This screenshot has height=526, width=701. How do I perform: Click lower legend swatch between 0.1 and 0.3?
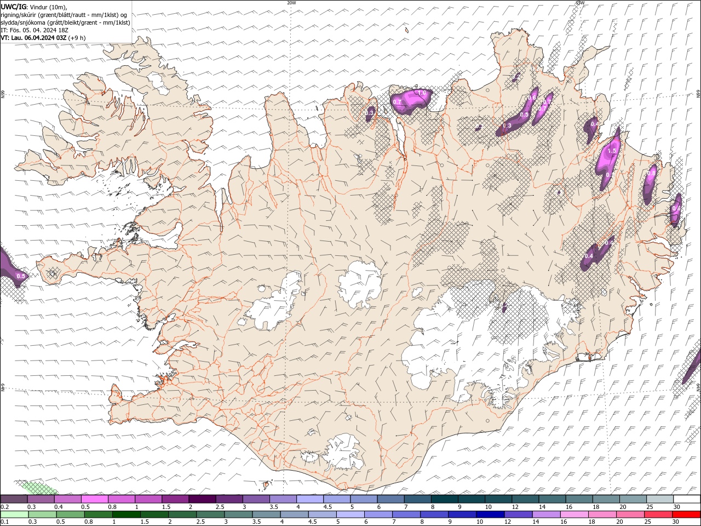[x=14, y=514]
